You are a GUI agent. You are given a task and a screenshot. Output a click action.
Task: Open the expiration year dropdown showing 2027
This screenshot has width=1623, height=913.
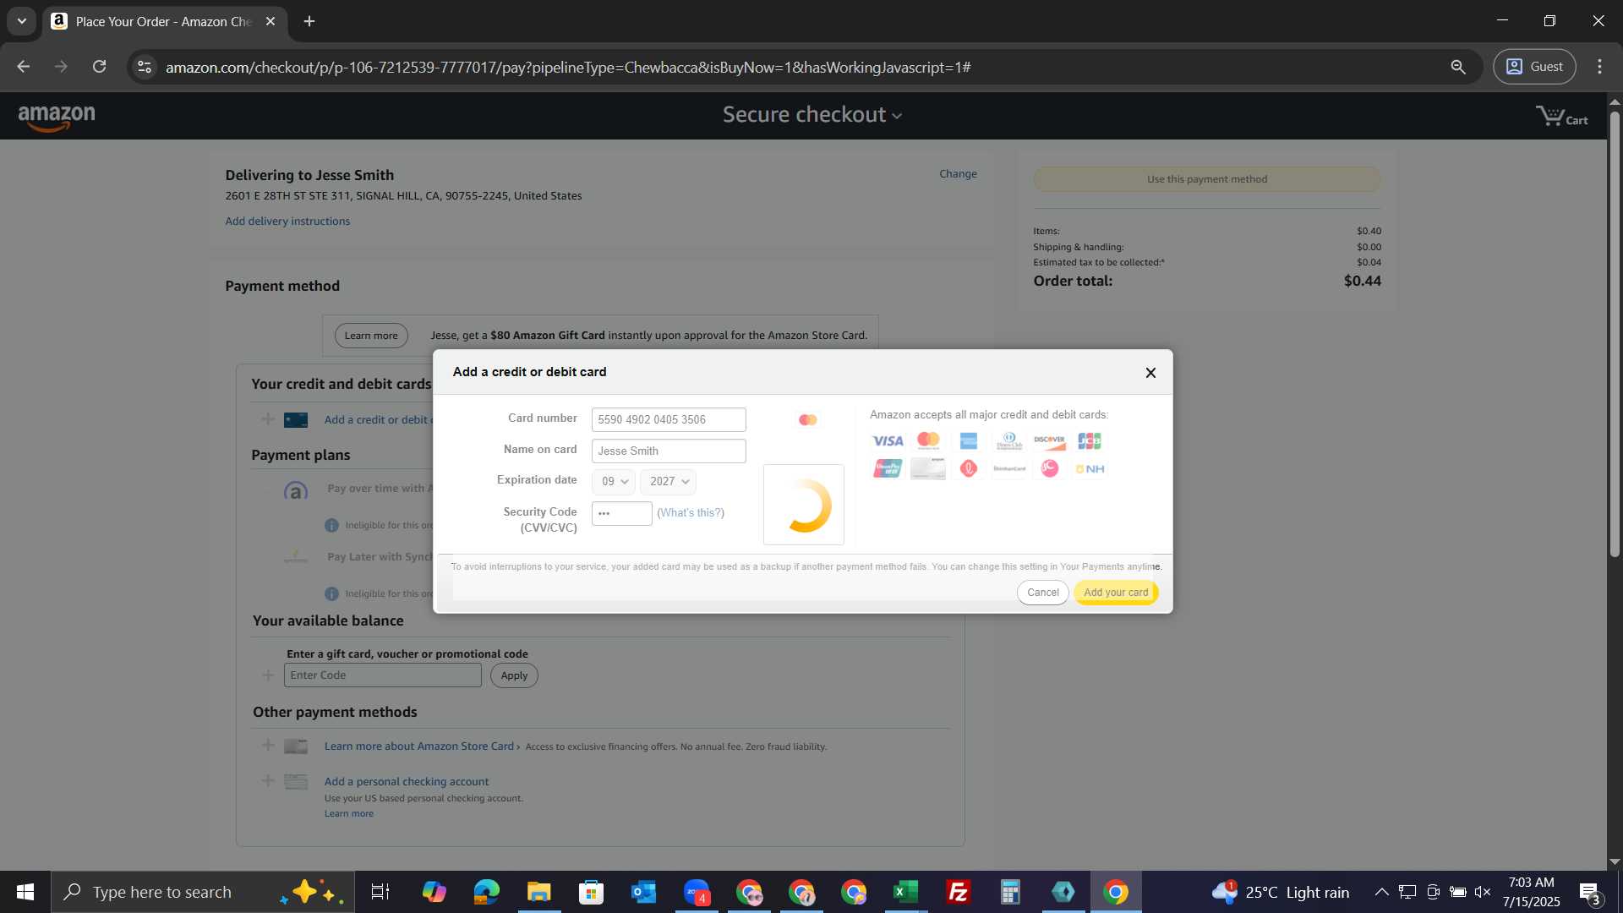[x=669, y=481]
